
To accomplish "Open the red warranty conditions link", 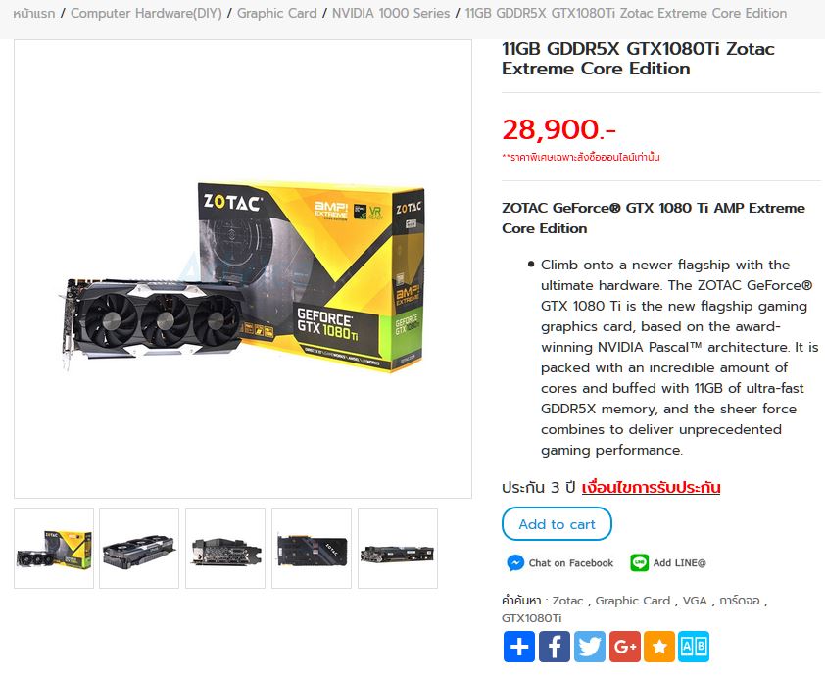I will point(651,487).
